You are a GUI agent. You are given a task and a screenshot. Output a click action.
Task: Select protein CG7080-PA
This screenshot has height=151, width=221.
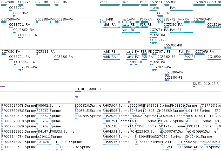point(11,52)
